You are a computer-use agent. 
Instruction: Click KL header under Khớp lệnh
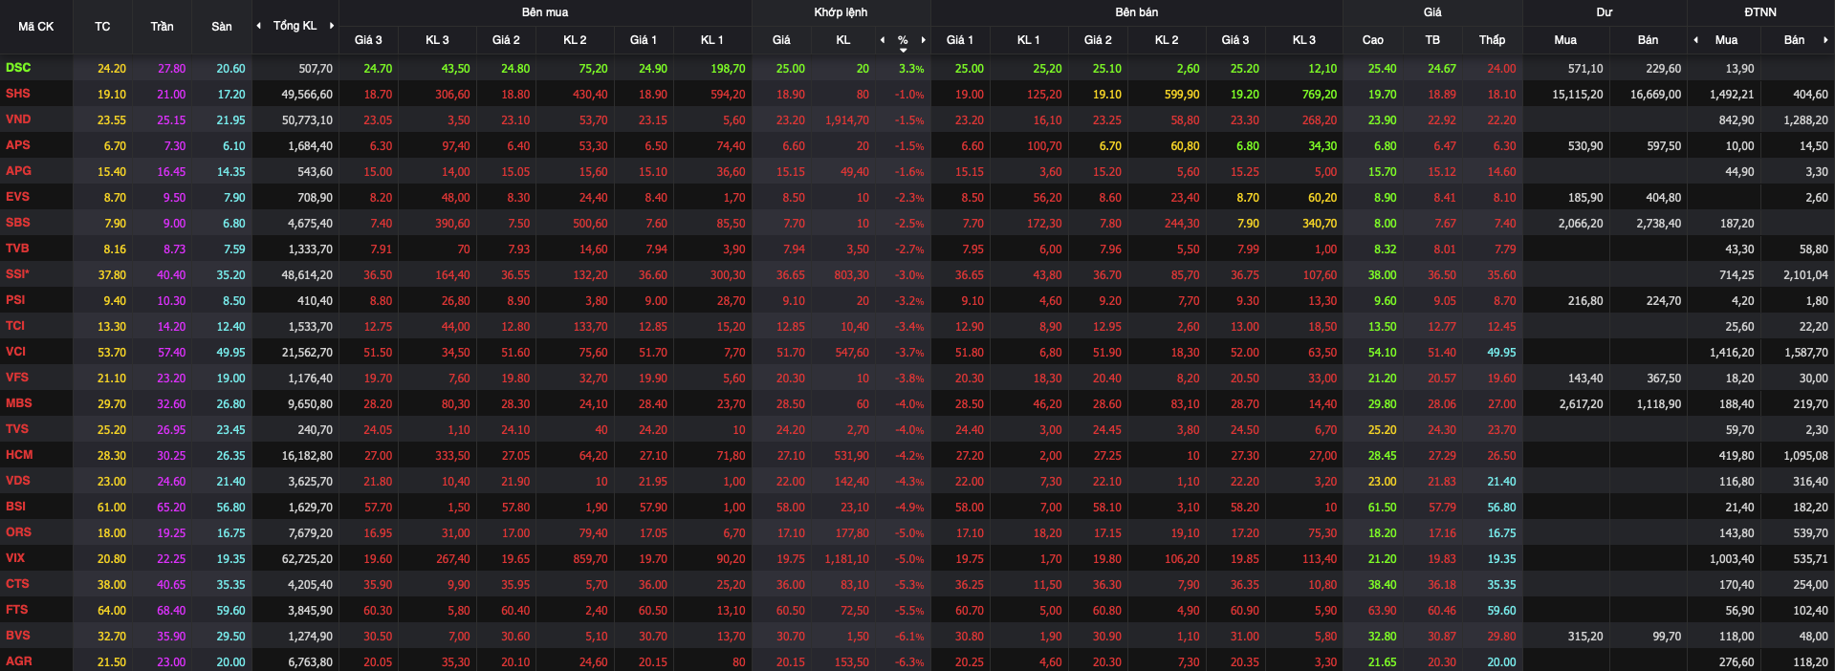[843, 40]
